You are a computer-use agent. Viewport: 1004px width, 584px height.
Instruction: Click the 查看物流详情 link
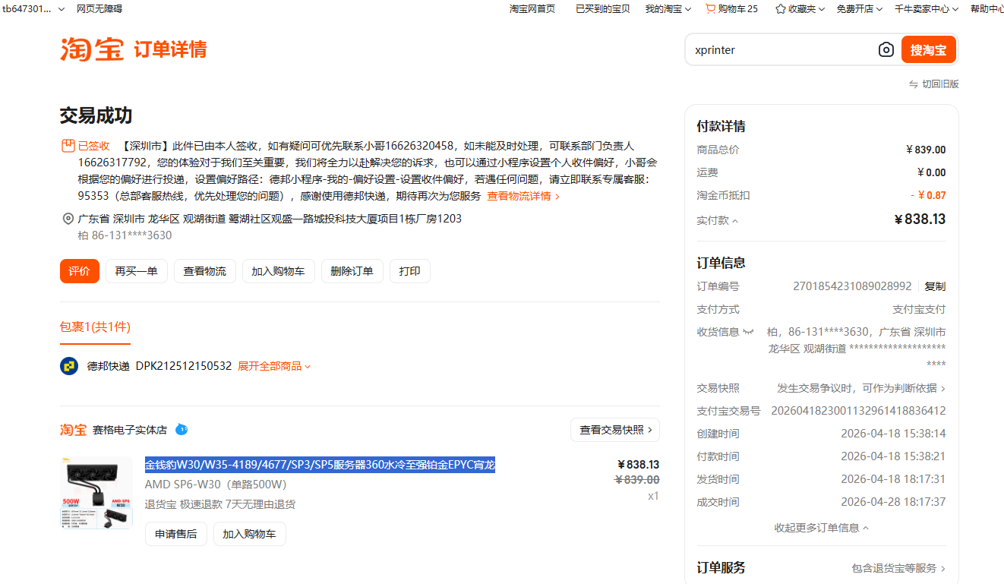(523, 197)
